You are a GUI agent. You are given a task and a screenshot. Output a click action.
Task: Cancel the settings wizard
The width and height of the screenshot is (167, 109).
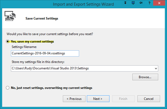tap(149, 99)
